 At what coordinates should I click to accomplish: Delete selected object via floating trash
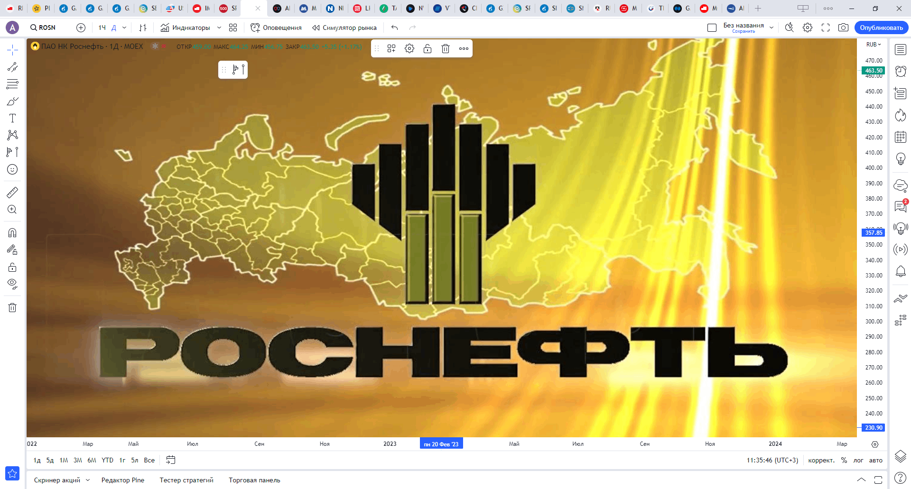[446, 48]
